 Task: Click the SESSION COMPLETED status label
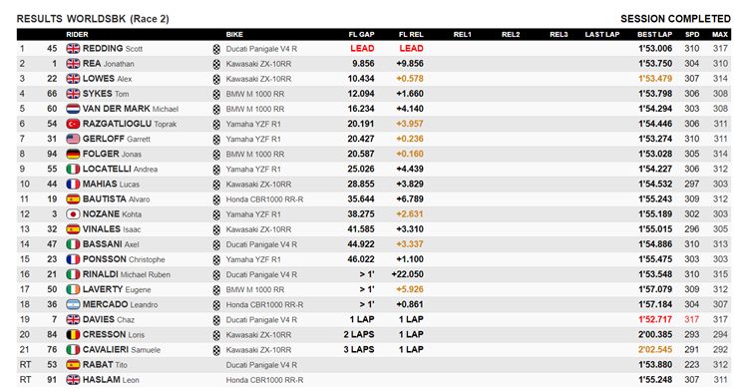pyautogui.click(x=676, y=19)
